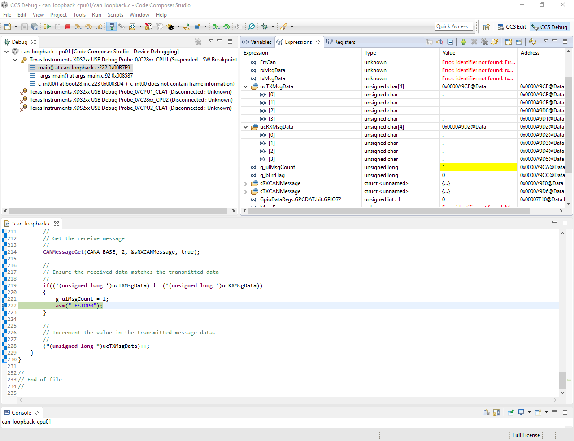
Task: Toggle Pin Console button
Action: pyautogui.click(x=511, y=413)
